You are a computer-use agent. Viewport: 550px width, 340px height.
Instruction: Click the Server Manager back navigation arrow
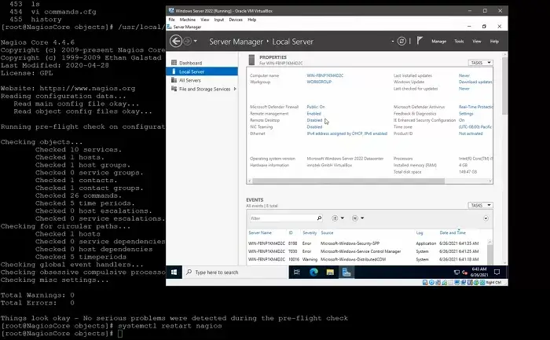coord(176,41)
